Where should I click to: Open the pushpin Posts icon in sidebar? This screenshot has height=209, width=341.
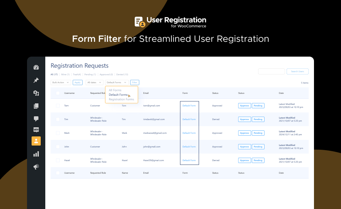pyautogui.click(x=36, y=80)
